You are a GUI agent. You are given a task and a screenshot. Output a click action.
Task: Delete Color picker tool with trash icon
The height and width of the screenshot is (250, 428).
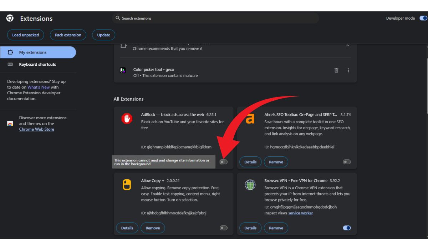[x=336, y=70]
